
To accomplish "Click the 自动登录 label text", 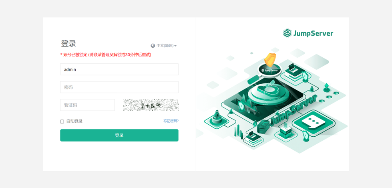I will click(x=74, y=121).
